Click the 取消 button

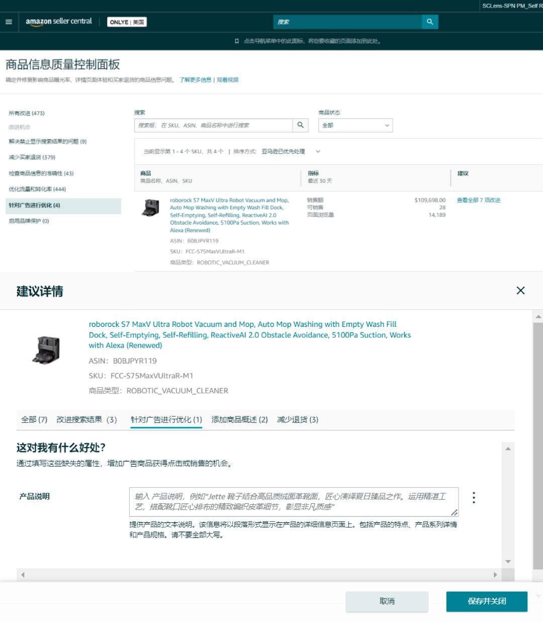pos(387,601)
